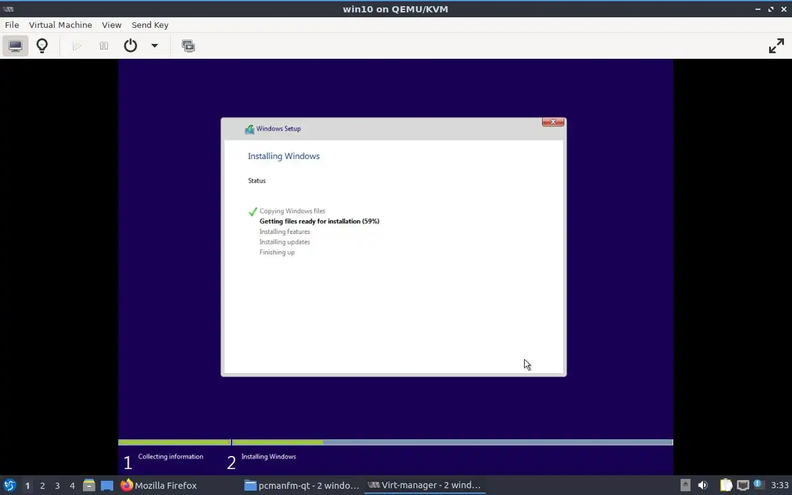Screen dimensions: 792x495
Task: Open the Virtual Machine menu
Action: click(60, 25)
